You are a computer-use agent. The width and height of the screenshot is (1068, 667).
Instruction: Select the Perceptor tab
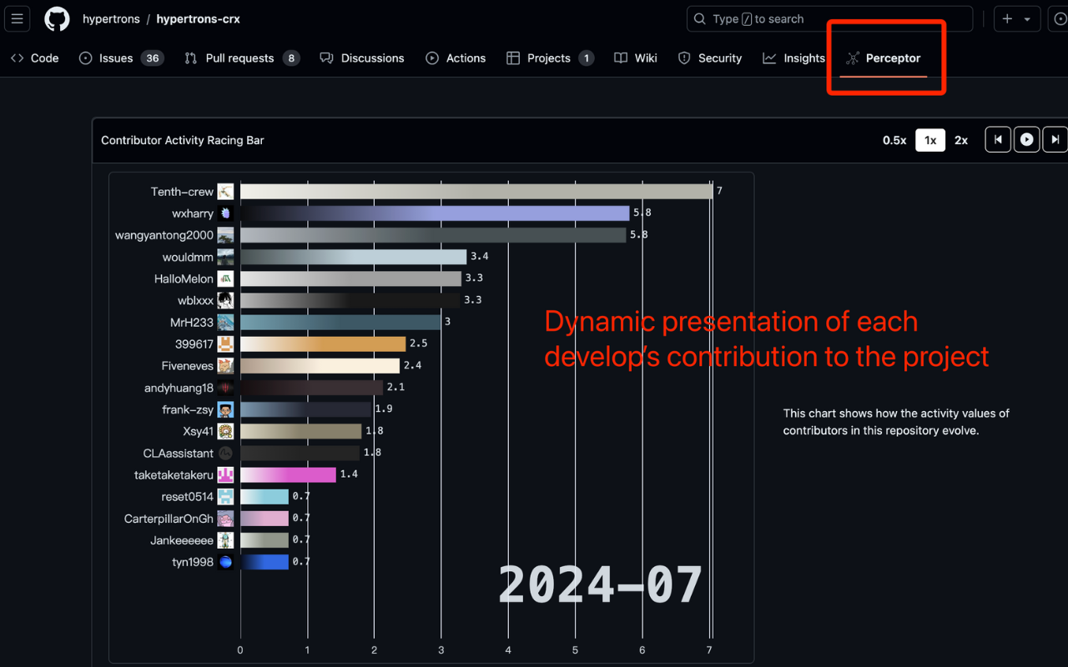(884, 58)
